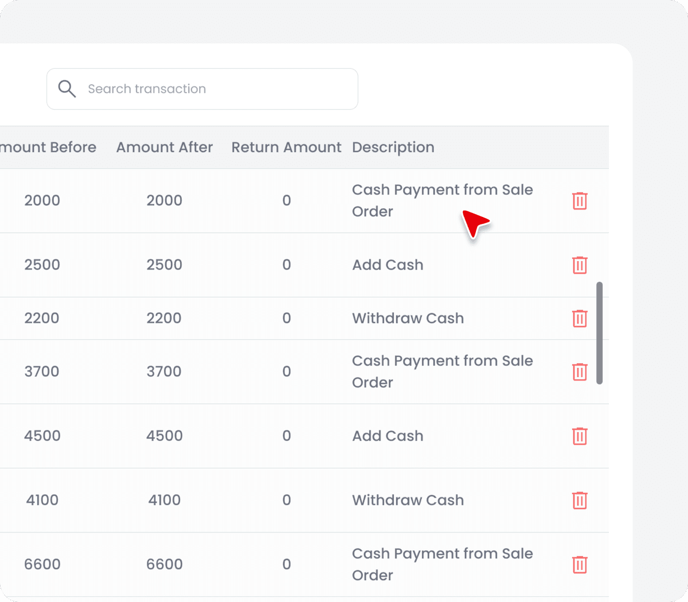Delete the Withdraw Cash transaction showing 4100

point(579,500)
